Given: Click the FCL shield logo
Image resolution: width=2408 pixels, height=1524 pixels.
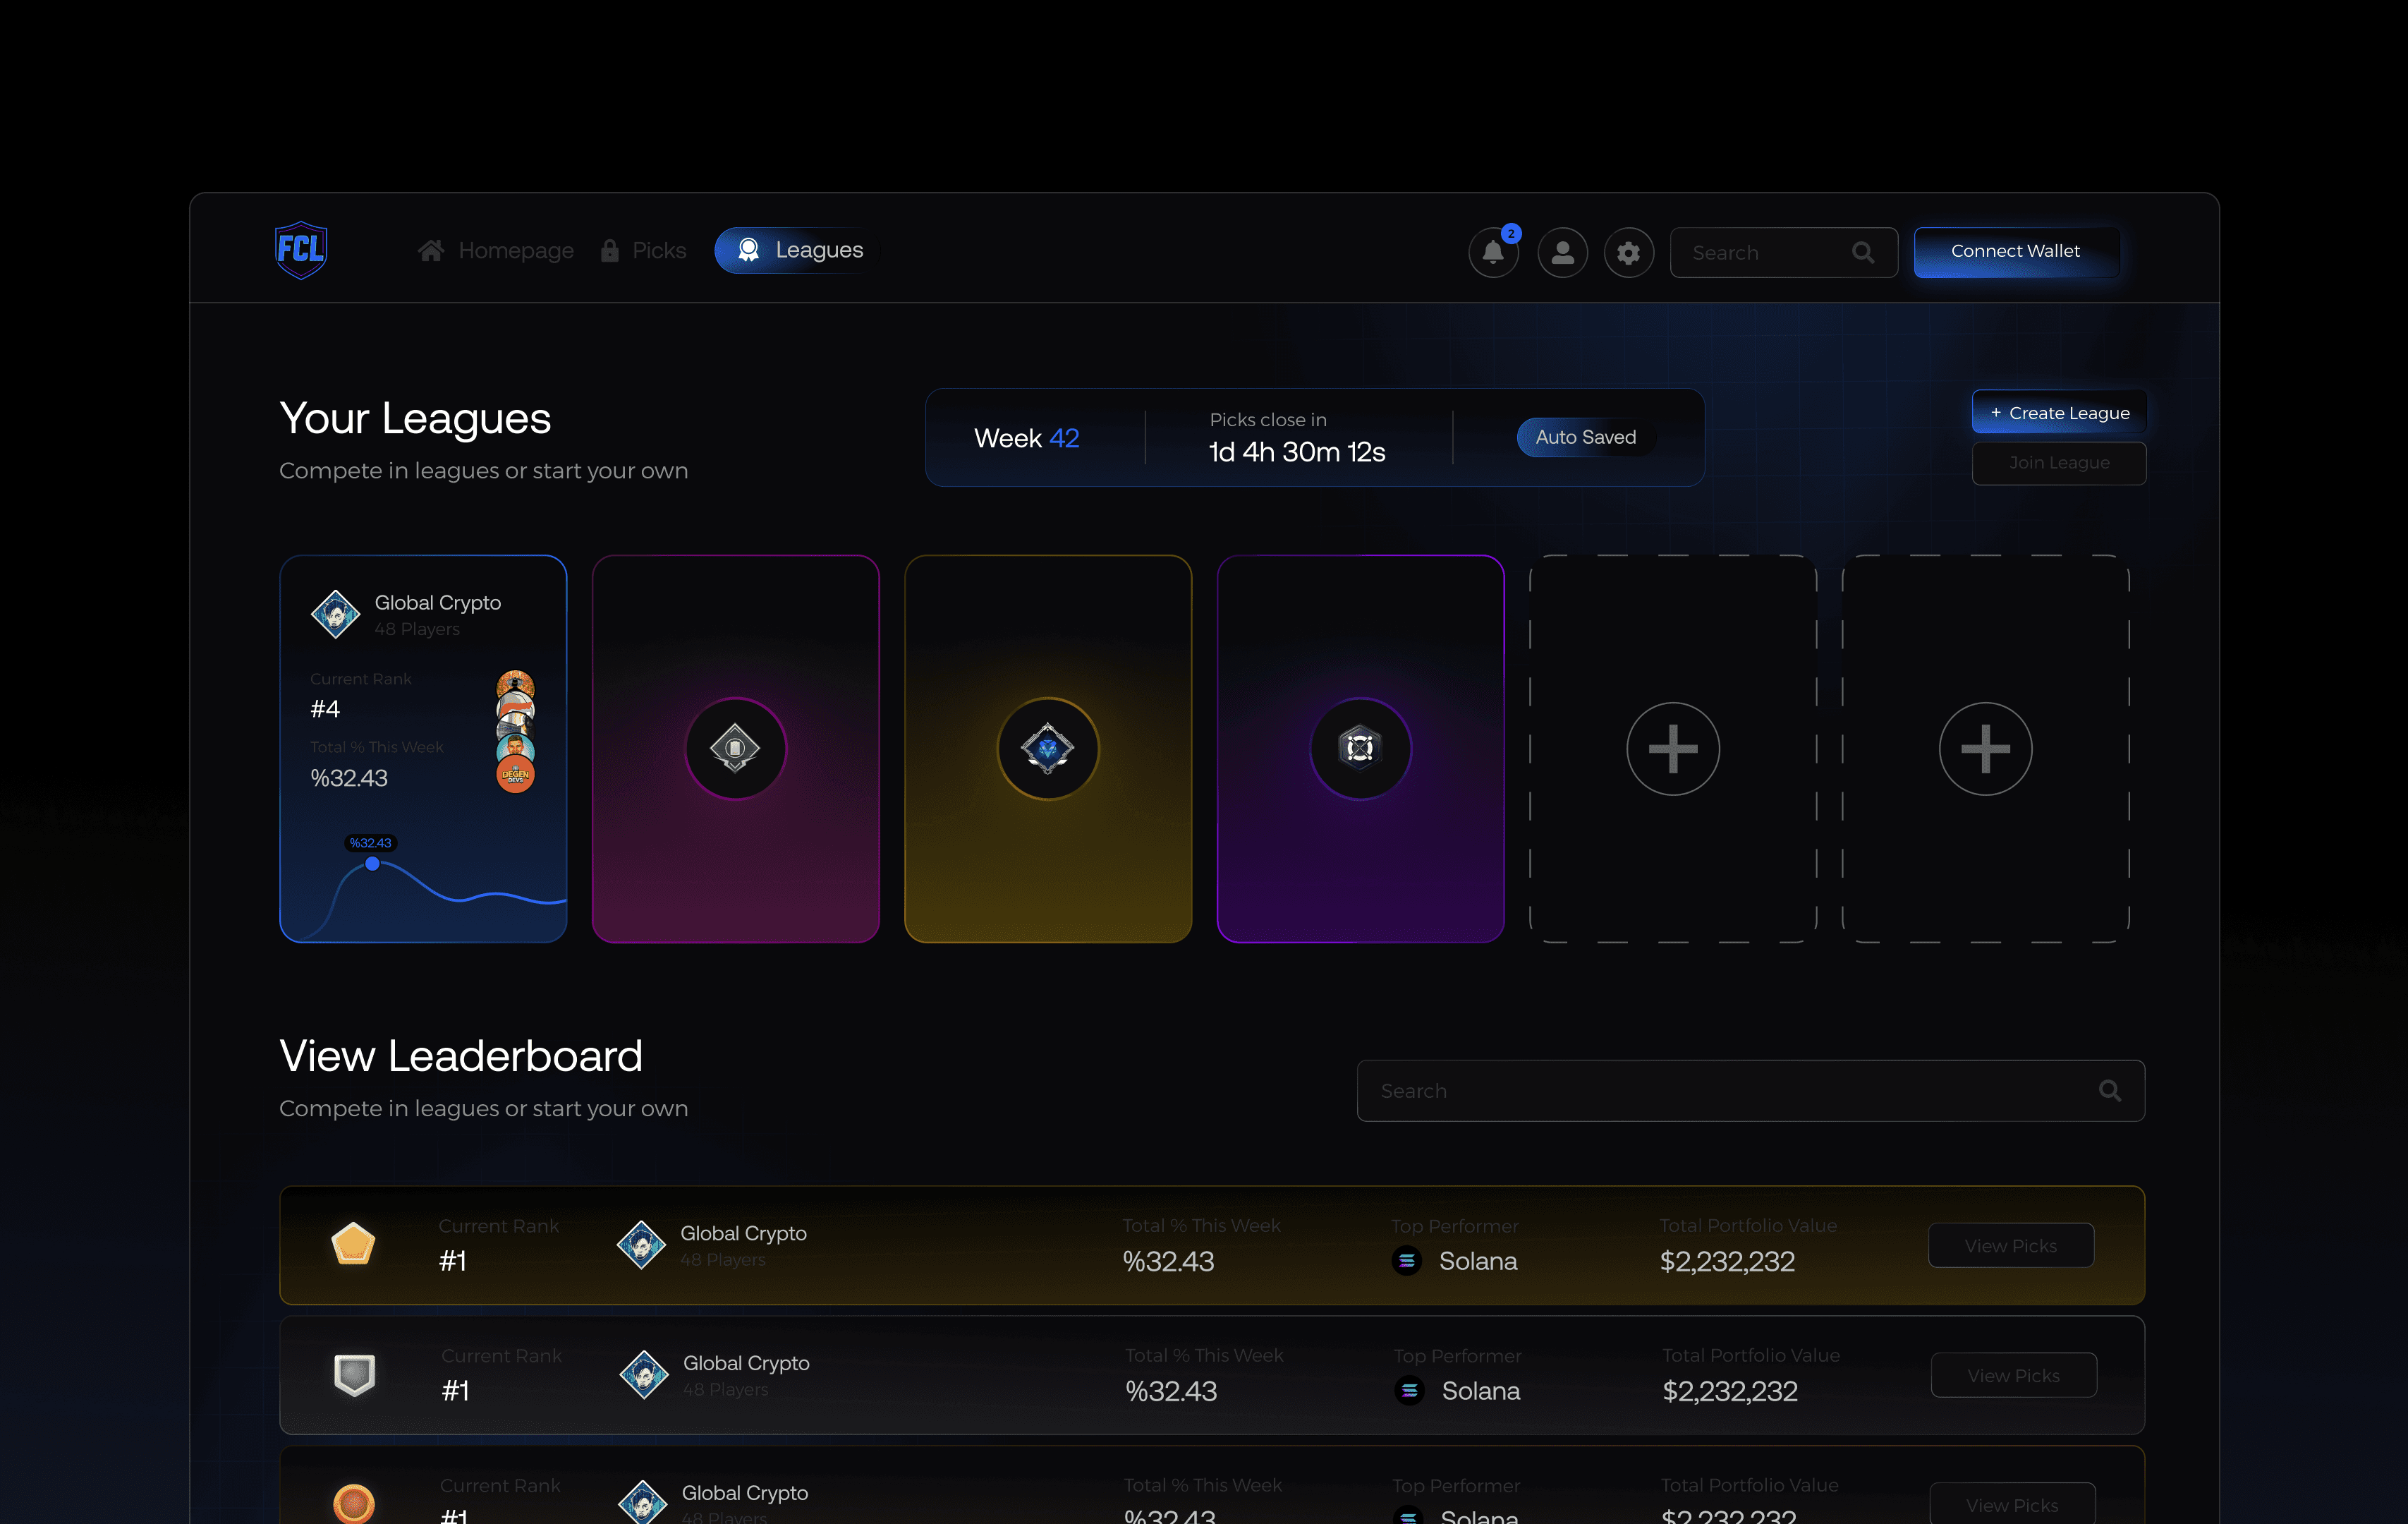Looking at the screenshot, I should (x=300, y=250).
